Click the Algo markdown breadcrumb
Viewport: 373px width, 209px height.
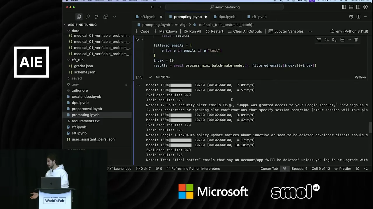tap(181, 25)
